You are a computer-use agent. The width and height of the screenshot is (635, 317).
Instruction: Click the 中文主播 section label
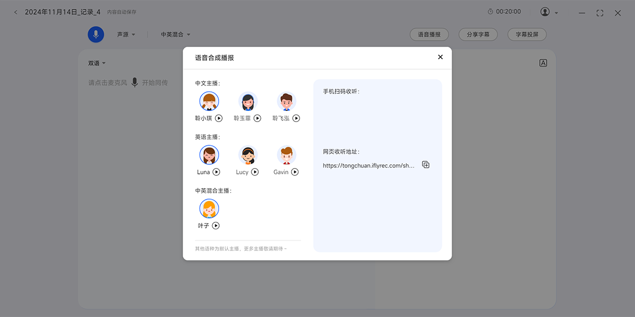tap(207, 83)
